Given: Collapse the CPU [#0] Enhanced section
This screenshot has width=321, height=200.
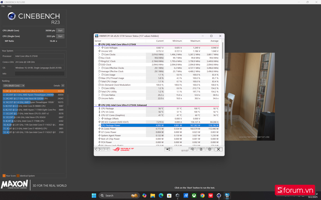Looking at the screenshot, I should (x=96, y=105).
